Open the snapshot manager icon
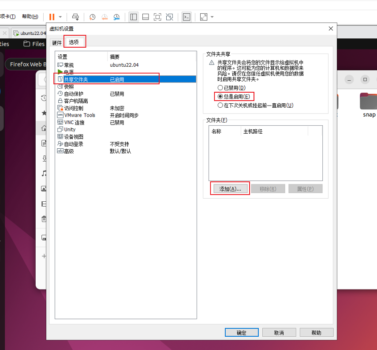Screen dimensions: 377x350 [x=116, y=17]
